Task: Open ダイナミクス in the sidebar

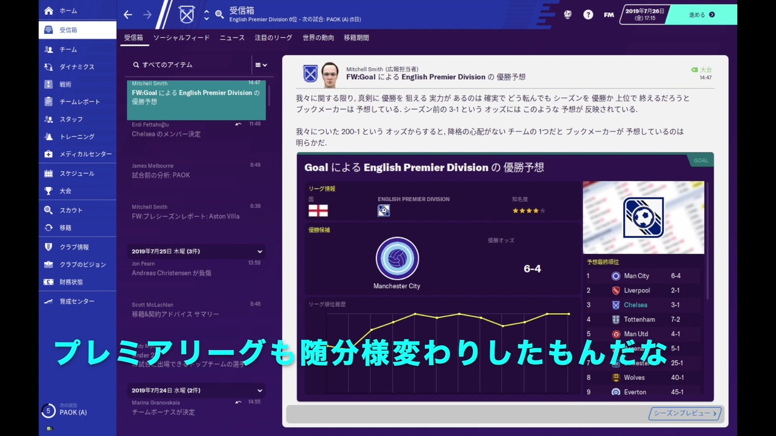Action: click(78, 67)
